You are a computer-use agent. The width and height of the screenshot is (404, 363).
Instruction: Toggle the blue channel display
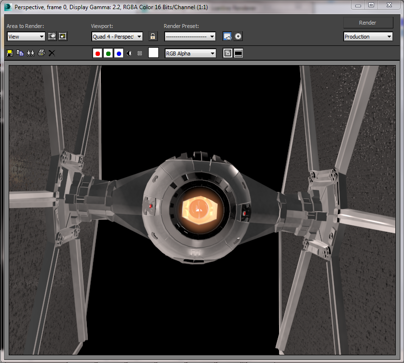pyautogui.click(x=119, y=53)
